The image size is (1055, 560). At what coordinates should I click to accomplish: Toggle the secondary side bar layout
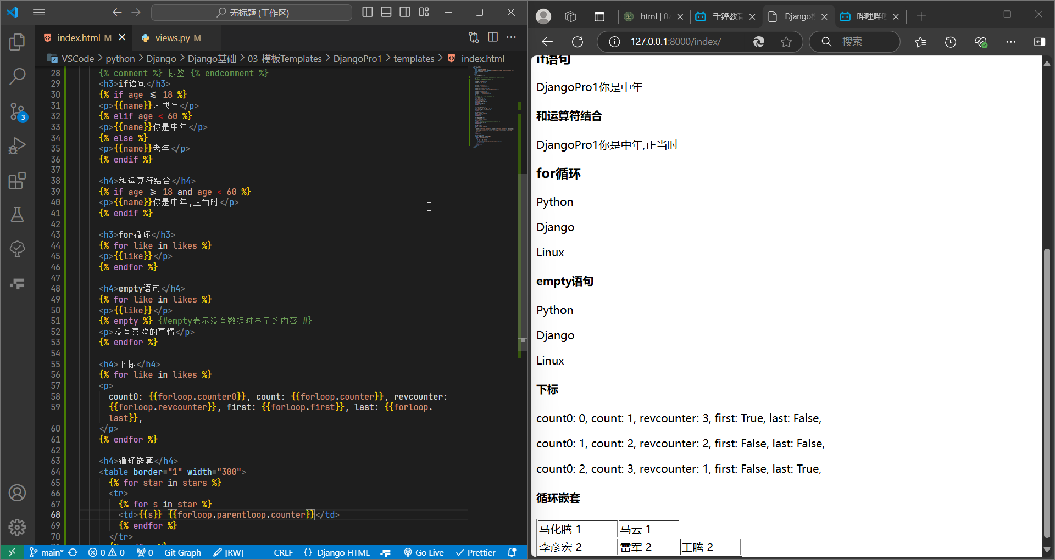tap(405, 12)
